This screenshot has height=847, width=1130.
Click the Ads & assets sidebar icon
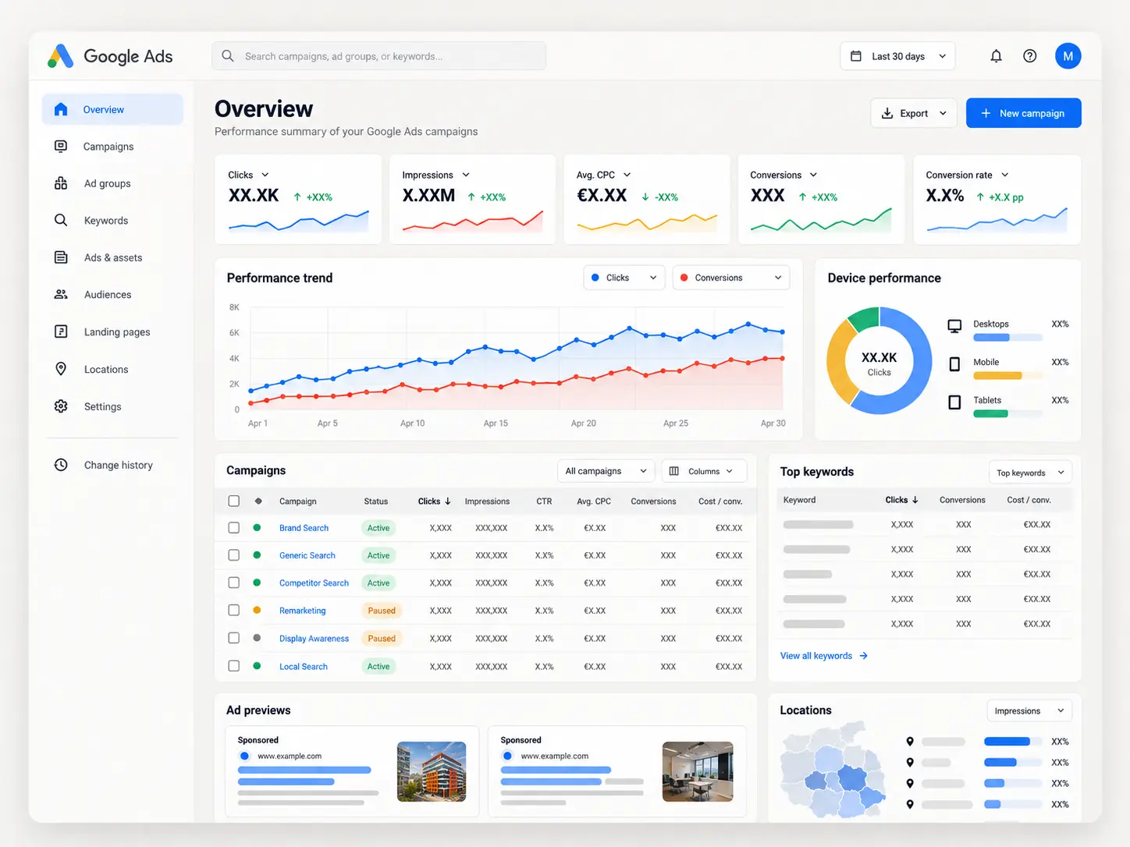61,257
